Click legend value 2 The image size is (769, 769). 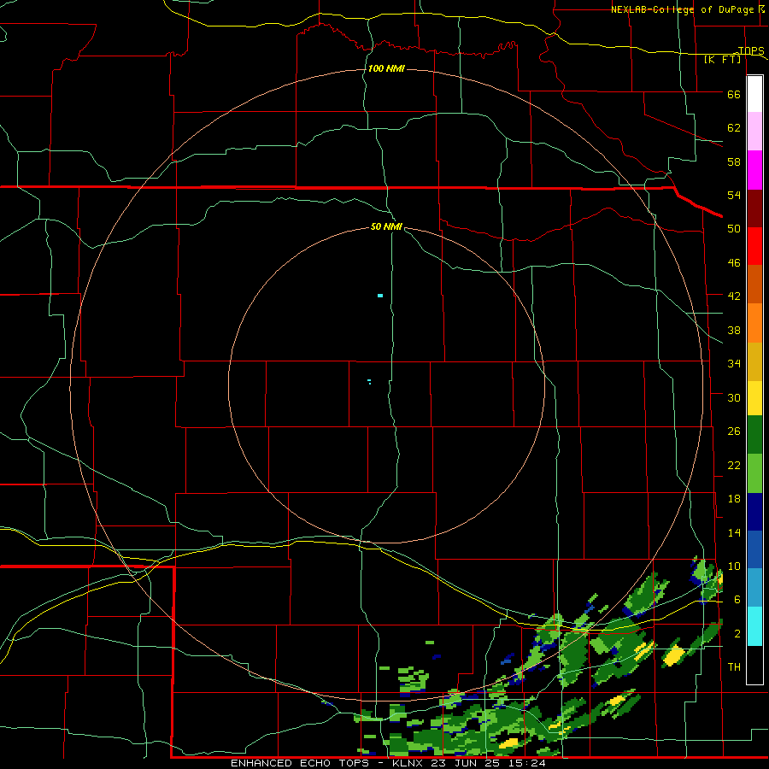737,634
